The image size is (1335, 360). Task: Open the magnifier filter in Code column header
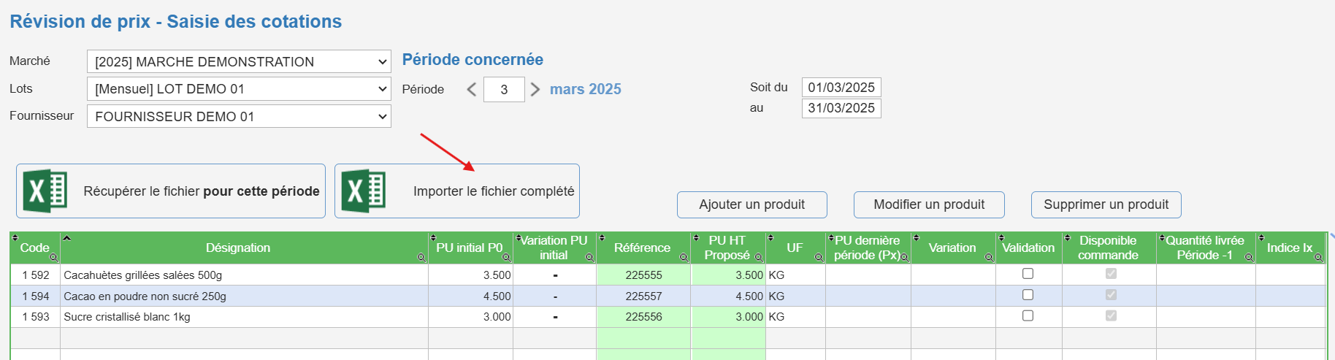pyautogui.click(x=53, y=258)
